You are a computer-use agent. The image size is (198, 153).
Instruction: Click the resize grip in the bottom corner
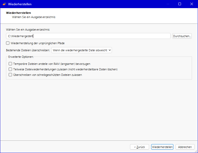pyautogui.click(x=196, y=151)
